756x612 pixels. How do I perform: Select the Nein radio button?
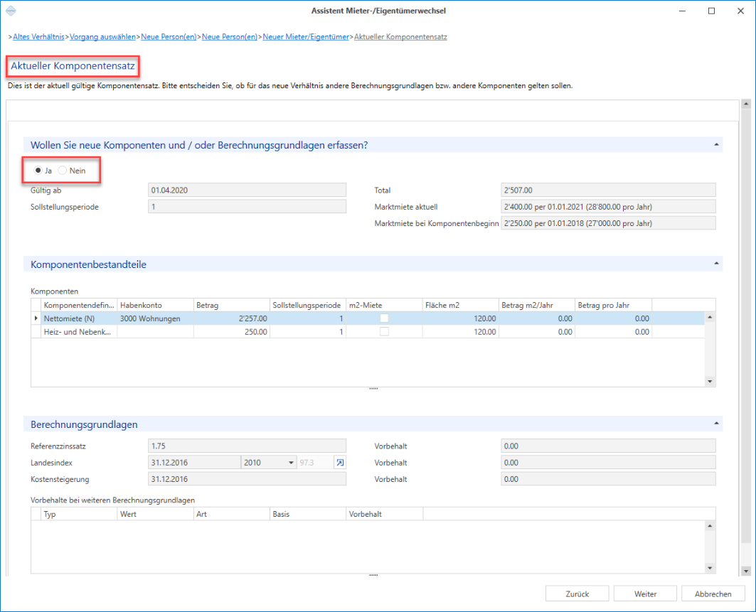[x=62, y=170]
